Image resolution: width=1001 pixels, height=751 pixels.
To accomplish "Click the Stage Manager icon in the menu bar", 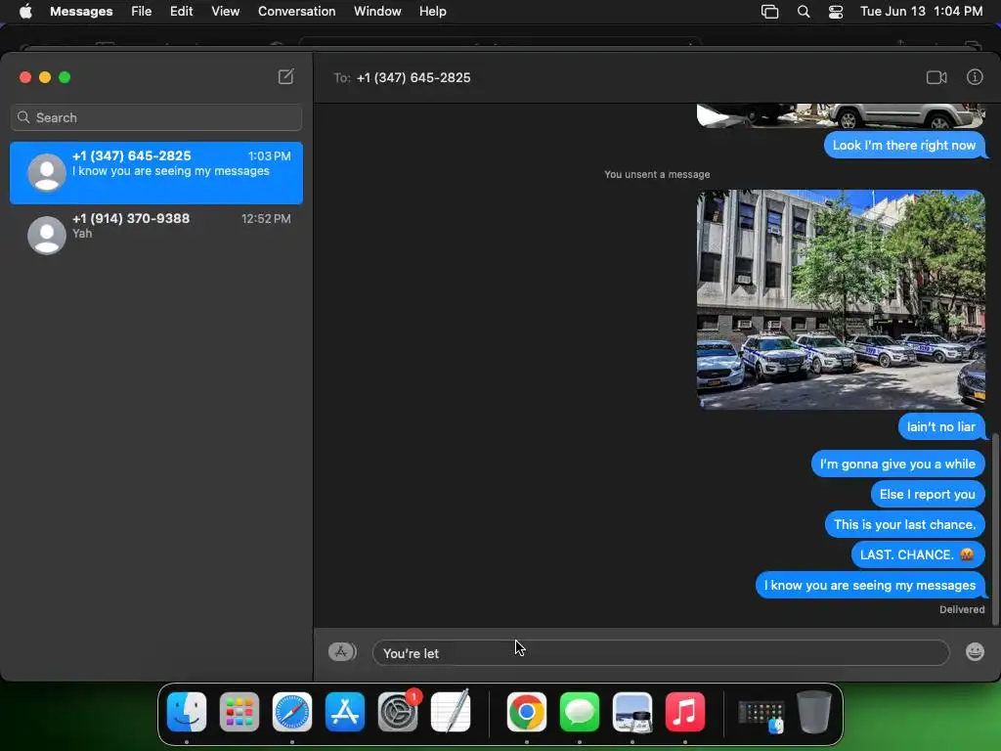I will pos(770,12).
